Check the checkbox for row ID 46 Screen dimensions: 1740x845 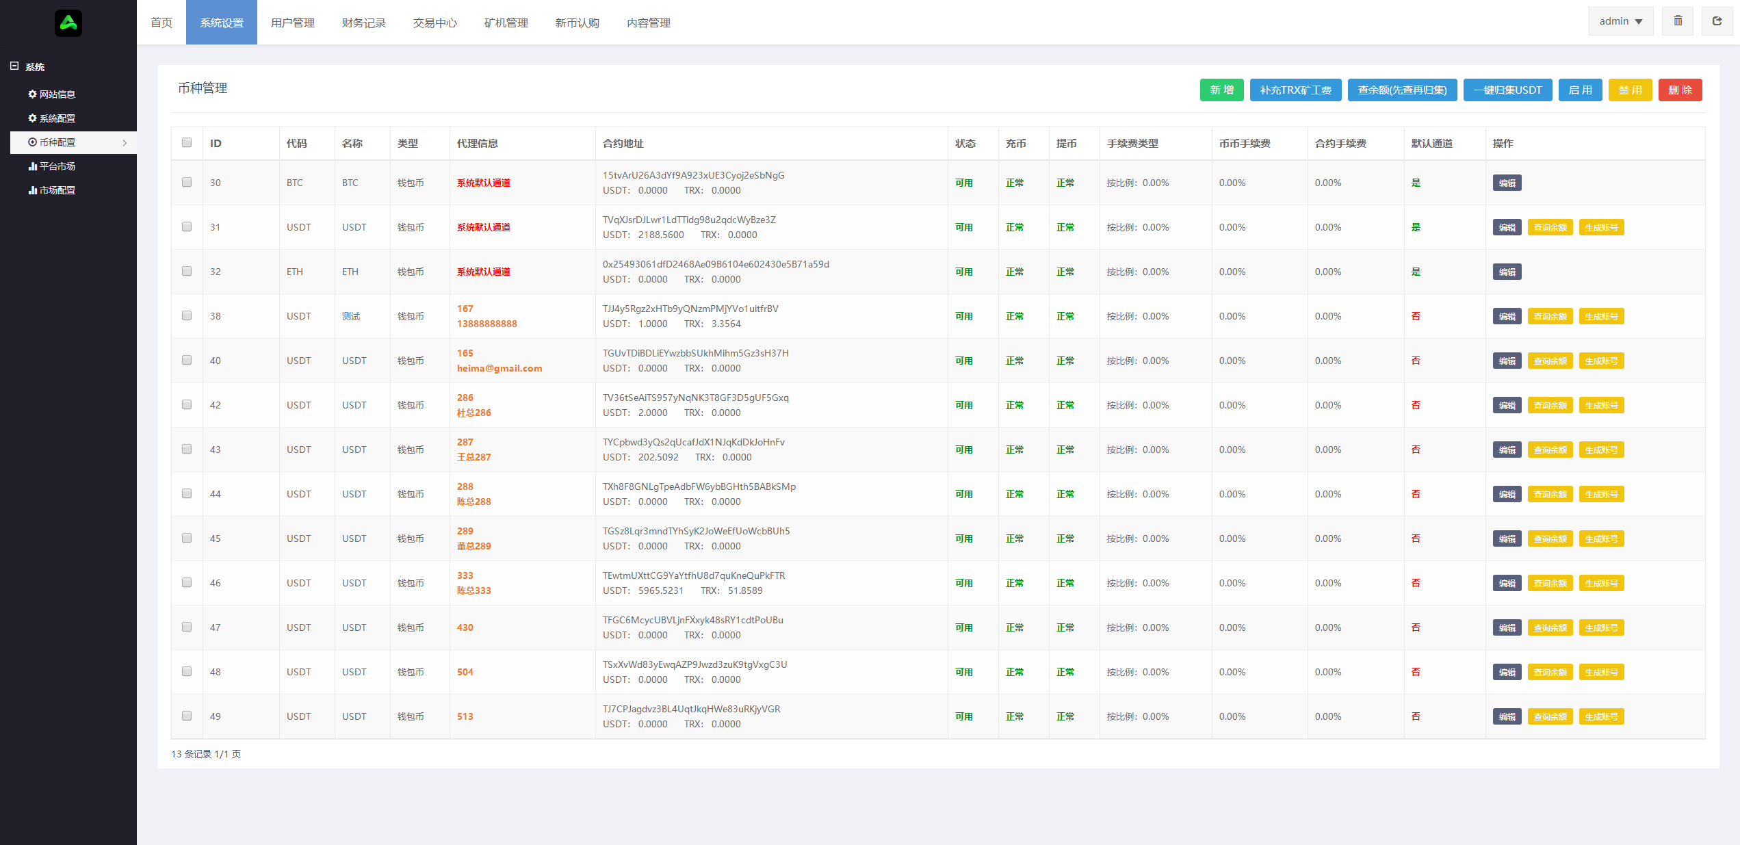point(187,582)
